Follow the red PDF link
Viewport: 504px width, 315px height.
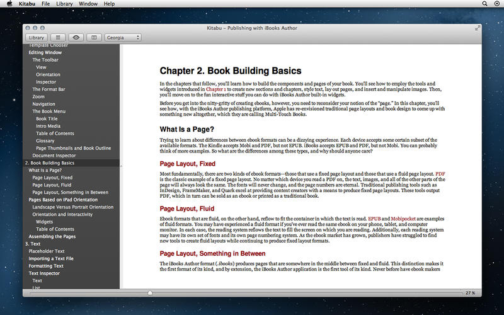[x=440, y=174]
